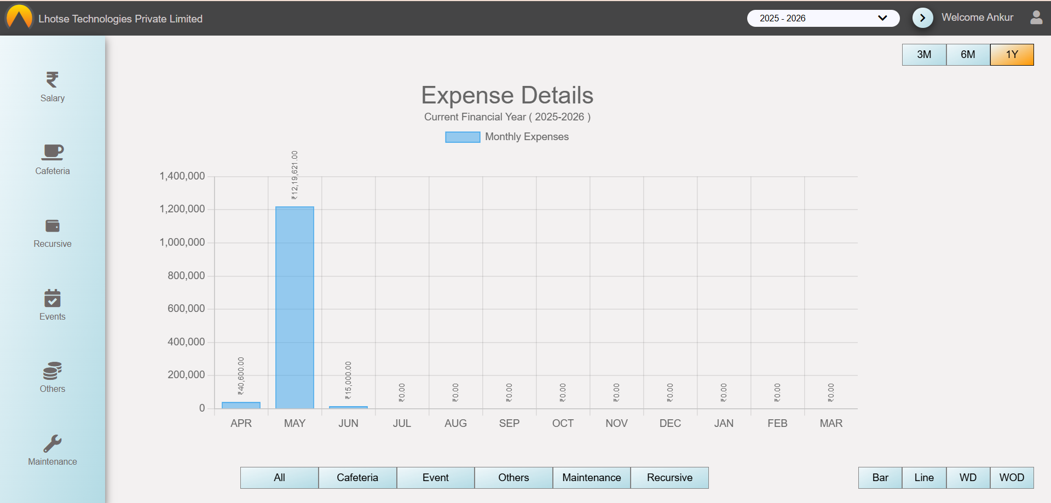Click the Lhotse Technologies logo
This screenshot has height=503, width=1051.
click(x=19, y=18)
